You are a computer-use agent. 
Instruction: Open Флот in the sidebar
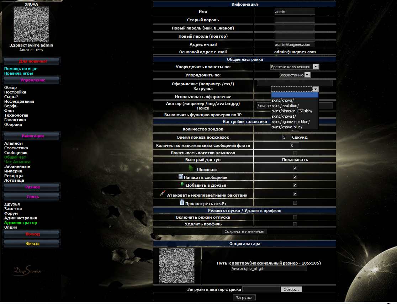click(x=9, y=111)
